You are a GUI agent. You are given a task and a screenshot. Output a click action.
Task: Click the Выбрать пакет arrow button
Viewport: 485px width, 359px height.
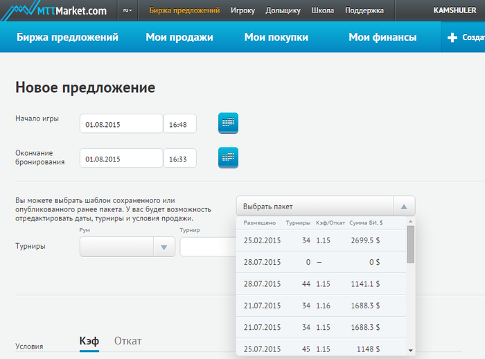coord(404,206)
